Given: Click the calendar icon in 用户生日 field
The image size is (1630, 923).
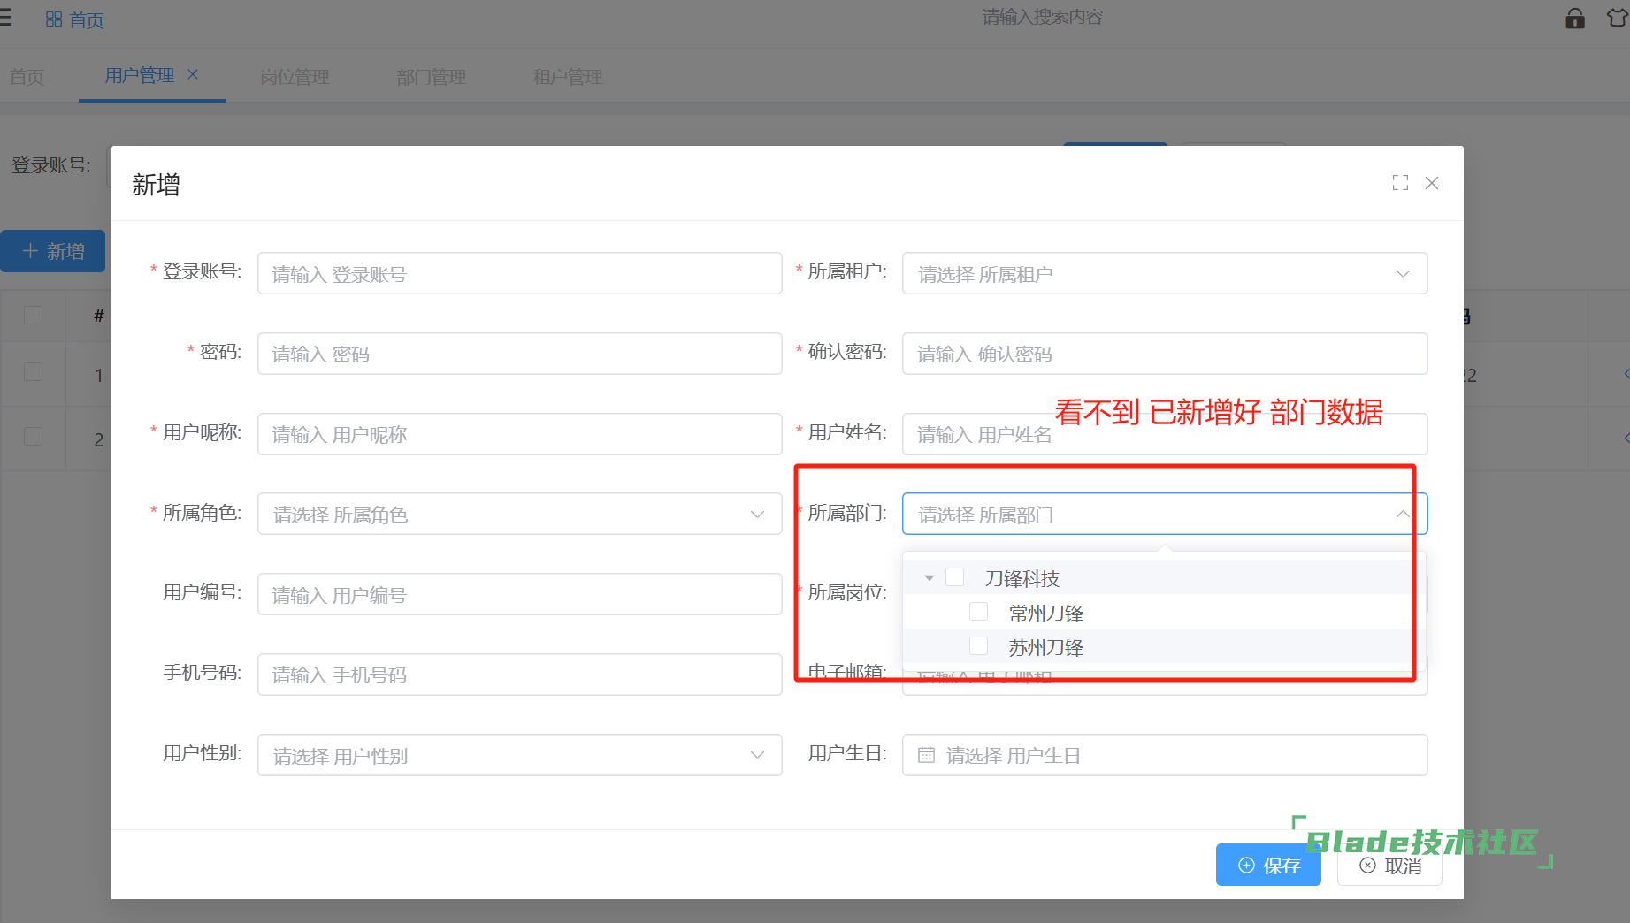Looking at the screenshot, I should click(926, 755).
